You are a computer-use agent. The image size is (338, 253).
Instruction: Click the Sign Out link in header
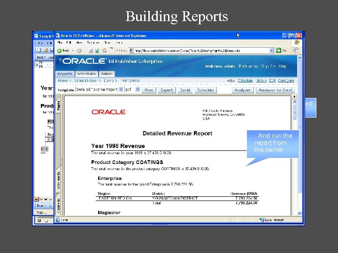point(269,66)
